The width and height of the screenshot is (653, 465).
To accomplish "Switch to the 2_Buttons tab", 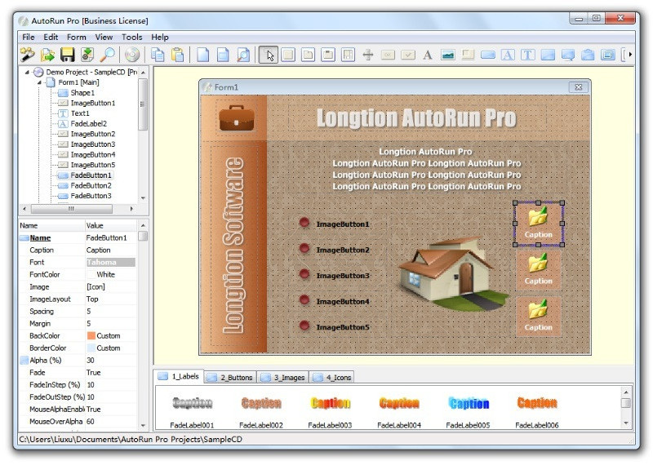I will click(x=230, y=377).
